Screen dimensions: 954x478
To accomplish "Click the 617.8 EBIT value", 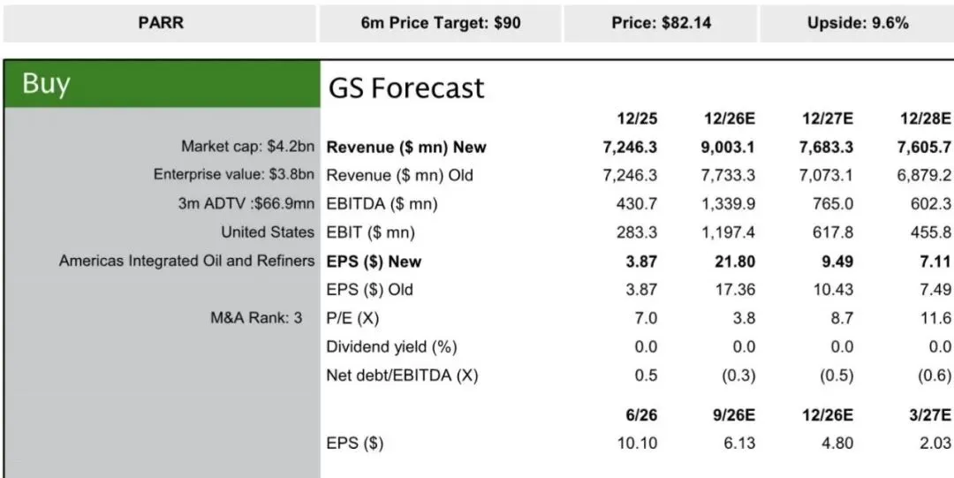I will tap(834, 232).
